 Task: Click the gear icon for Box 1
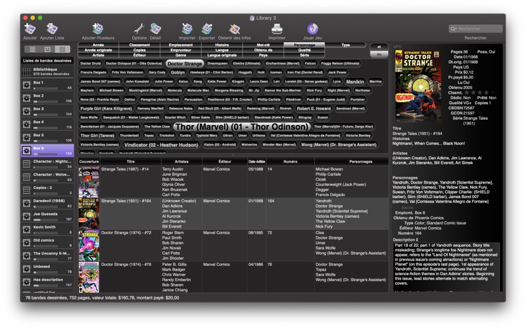tap(26, 85)
